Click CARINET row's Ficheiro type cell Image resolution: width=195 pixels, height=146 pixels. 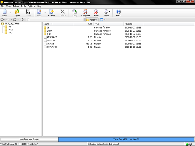pyautogui.click(x=98, y=44)
